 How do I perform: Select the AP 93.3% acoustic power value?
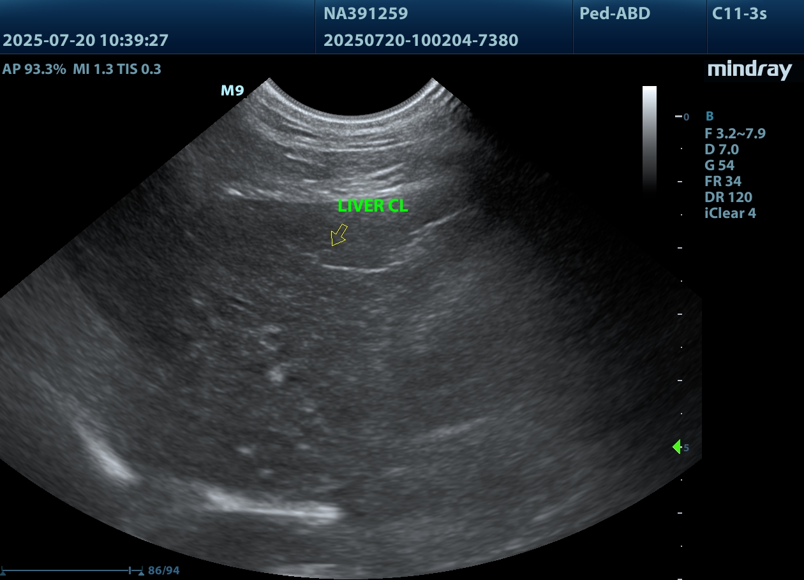34,69
